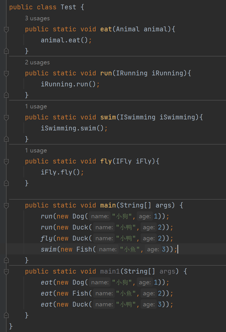Click the fly call in main
Image resolution: width=226 pixels, height=332 pixels.
(x=46, y=238)
